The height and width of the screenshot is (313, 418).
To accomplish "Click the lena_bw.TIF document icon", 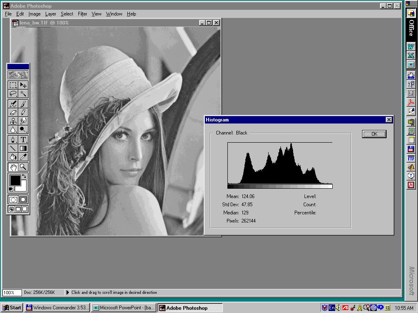I will tap(16, 23).
